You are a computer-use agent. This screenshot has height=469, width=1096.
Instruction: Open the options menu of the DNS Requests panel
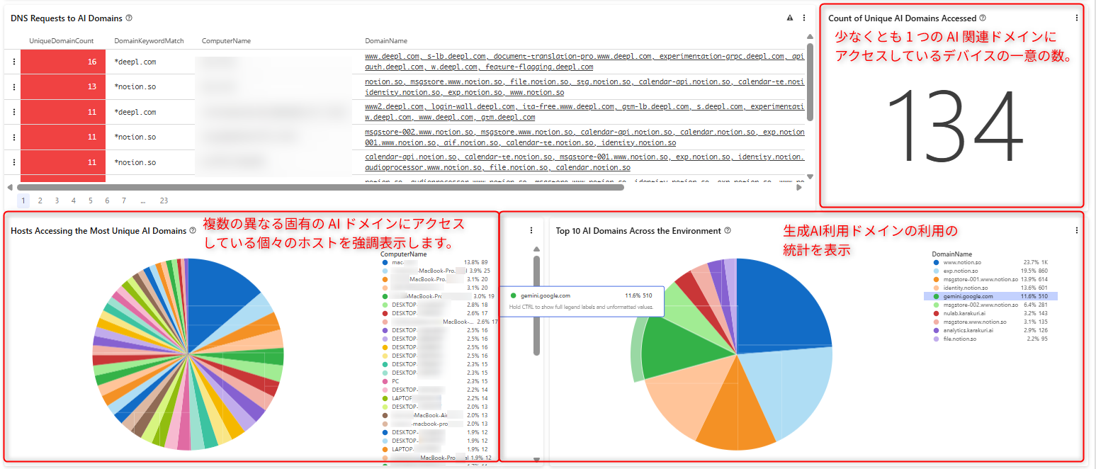point(803,18)
